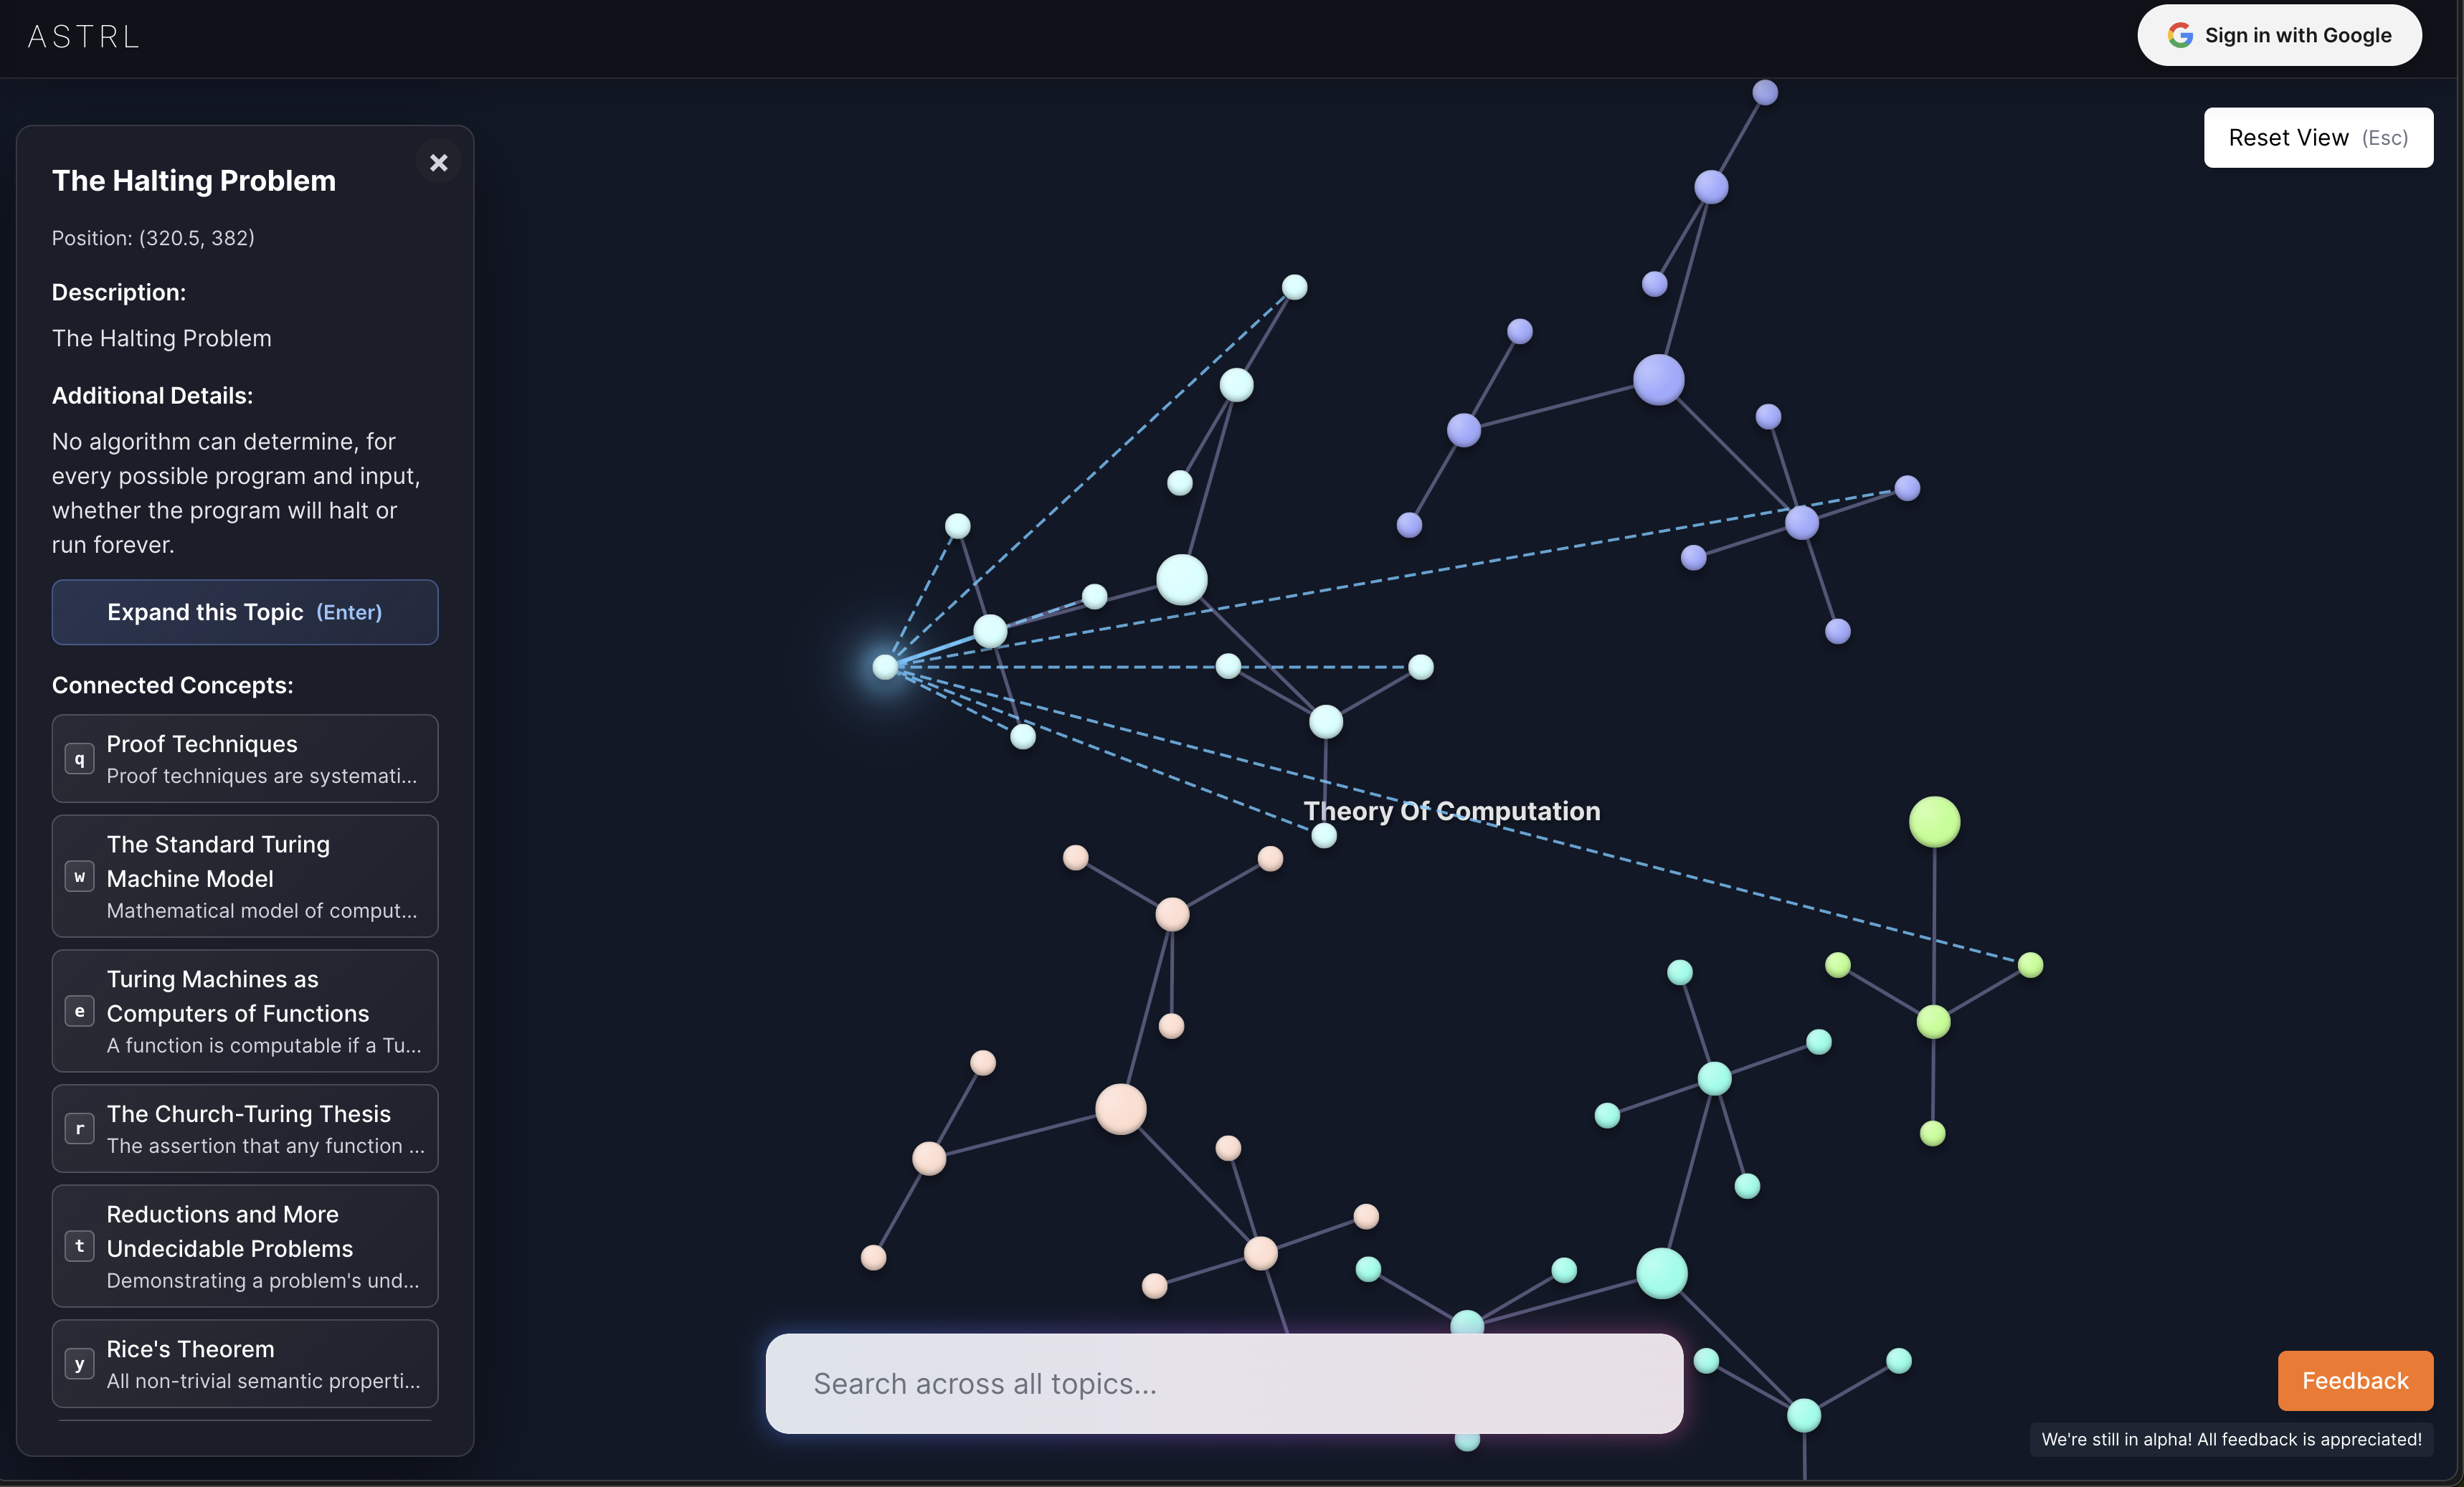Click the 'q' shortcut badge on Proof Techniques
The width and height of the screenshot is (2464, 1487).
(79, 759)
